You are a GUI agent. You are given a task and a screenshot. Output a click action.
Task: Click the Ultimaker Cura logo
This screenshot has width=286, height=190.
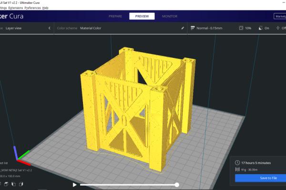[11, 16]
